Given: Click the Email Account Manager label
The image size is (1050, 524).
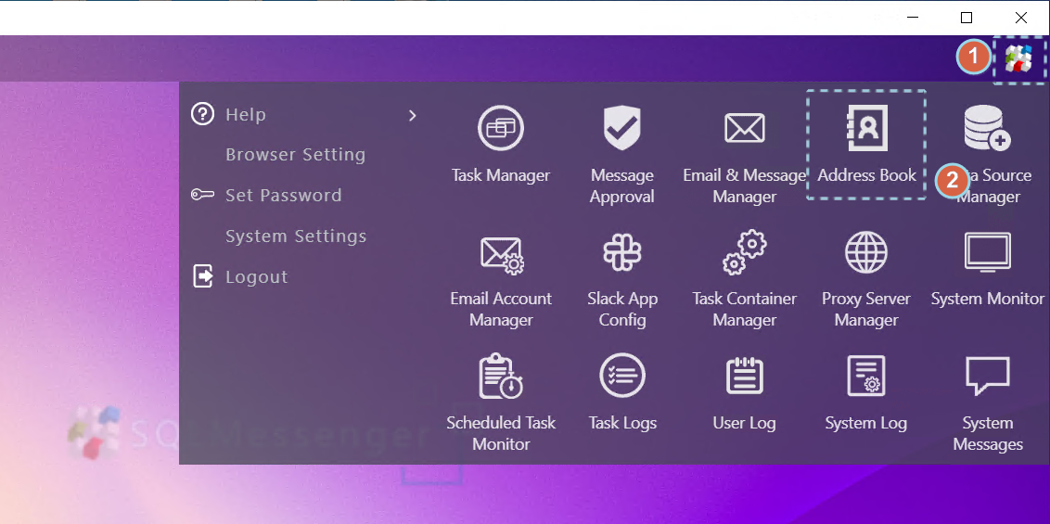Looking at the screenshot, I should tap(501, 309).
